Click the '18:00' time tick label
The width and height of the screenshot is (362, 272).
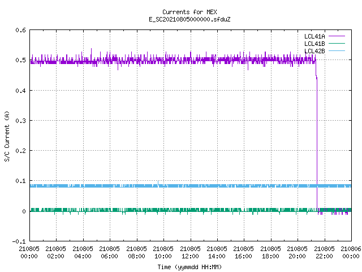click(270, 256)
